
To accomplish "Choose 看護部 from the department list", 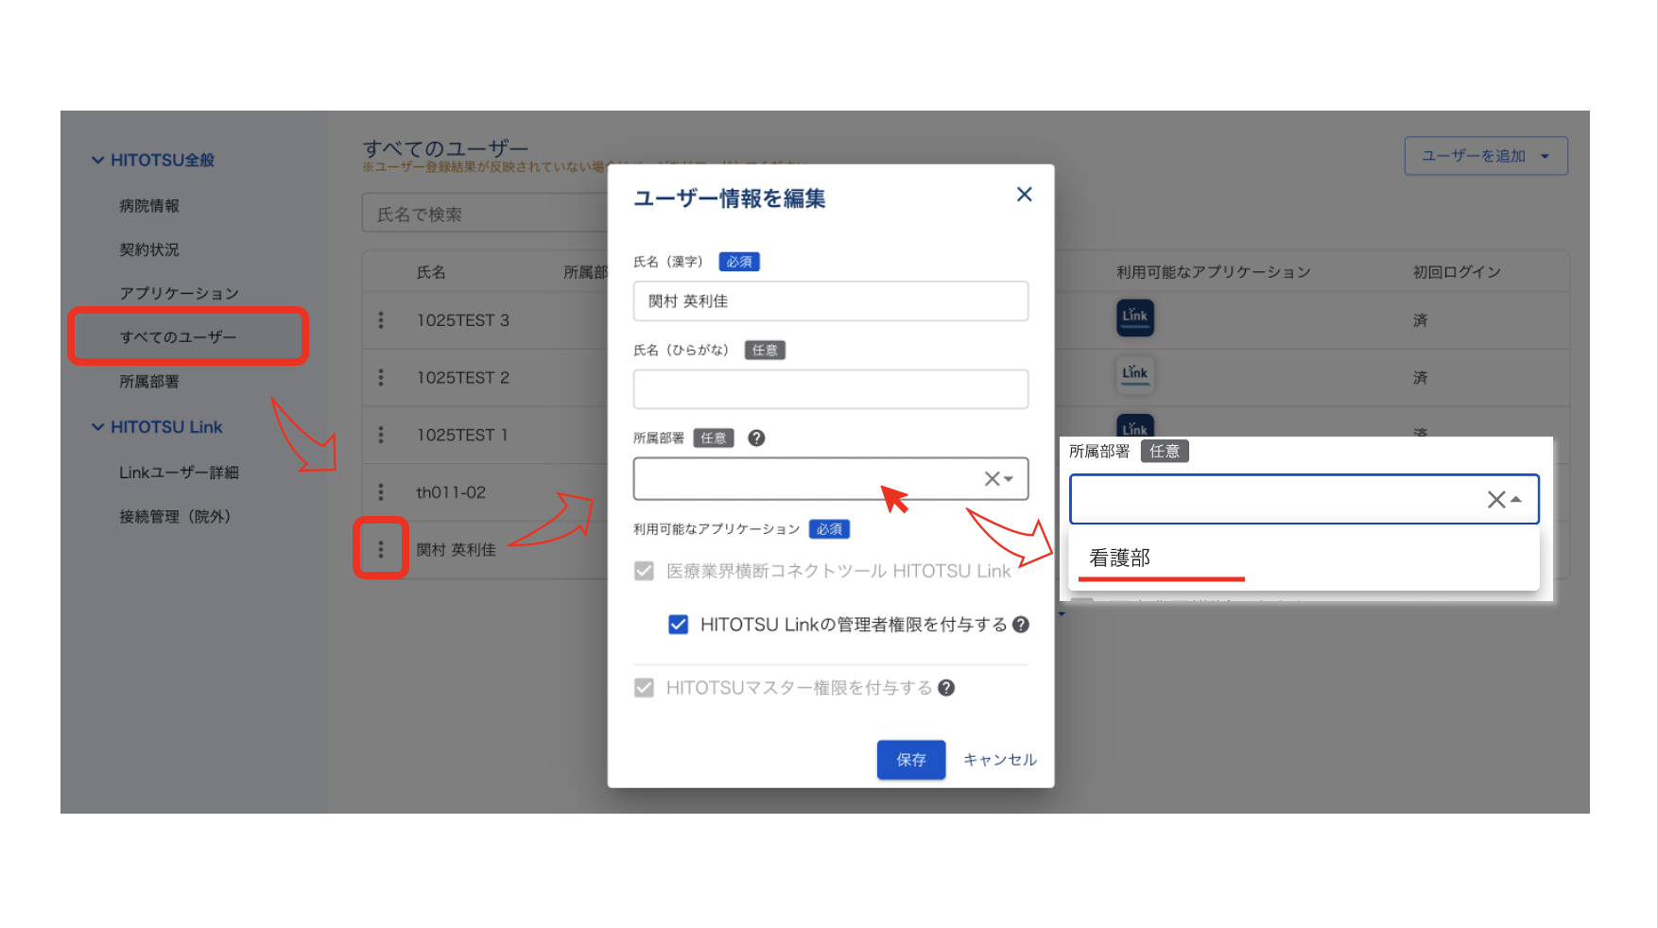I will point(1120,559).
